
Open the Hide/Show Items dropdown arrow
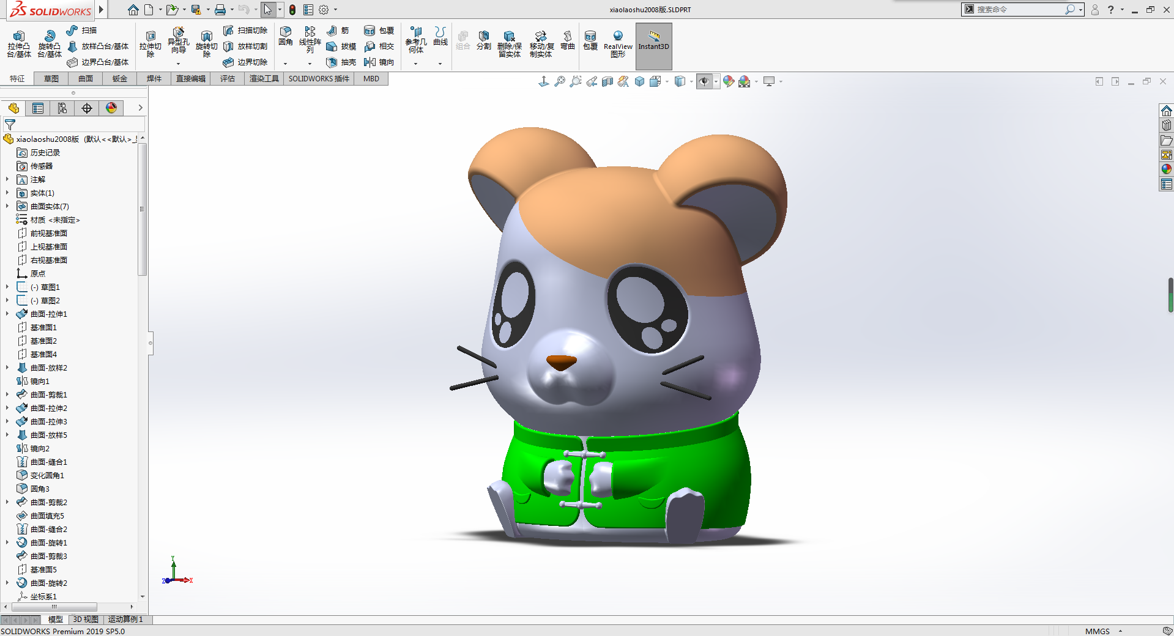coord(716,81)
